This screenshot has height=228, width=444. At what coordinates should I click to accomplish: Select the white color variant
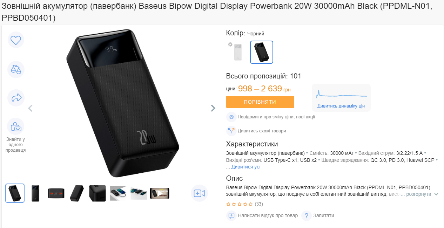pos(237,52)
